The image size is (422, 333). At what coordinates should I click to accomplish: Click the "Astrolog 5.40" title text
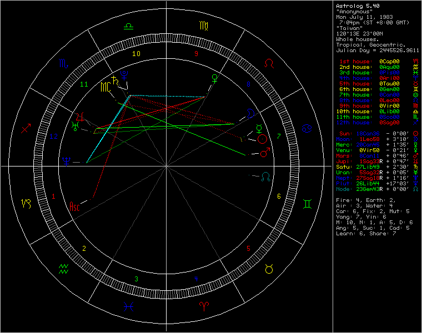[x=359, y=6]
